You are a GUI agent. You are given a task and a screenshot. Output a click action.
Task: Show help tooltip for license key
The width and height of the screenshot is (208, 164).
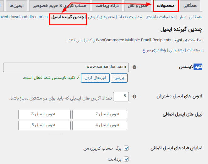pyautogui.click(x=134, y=67)
